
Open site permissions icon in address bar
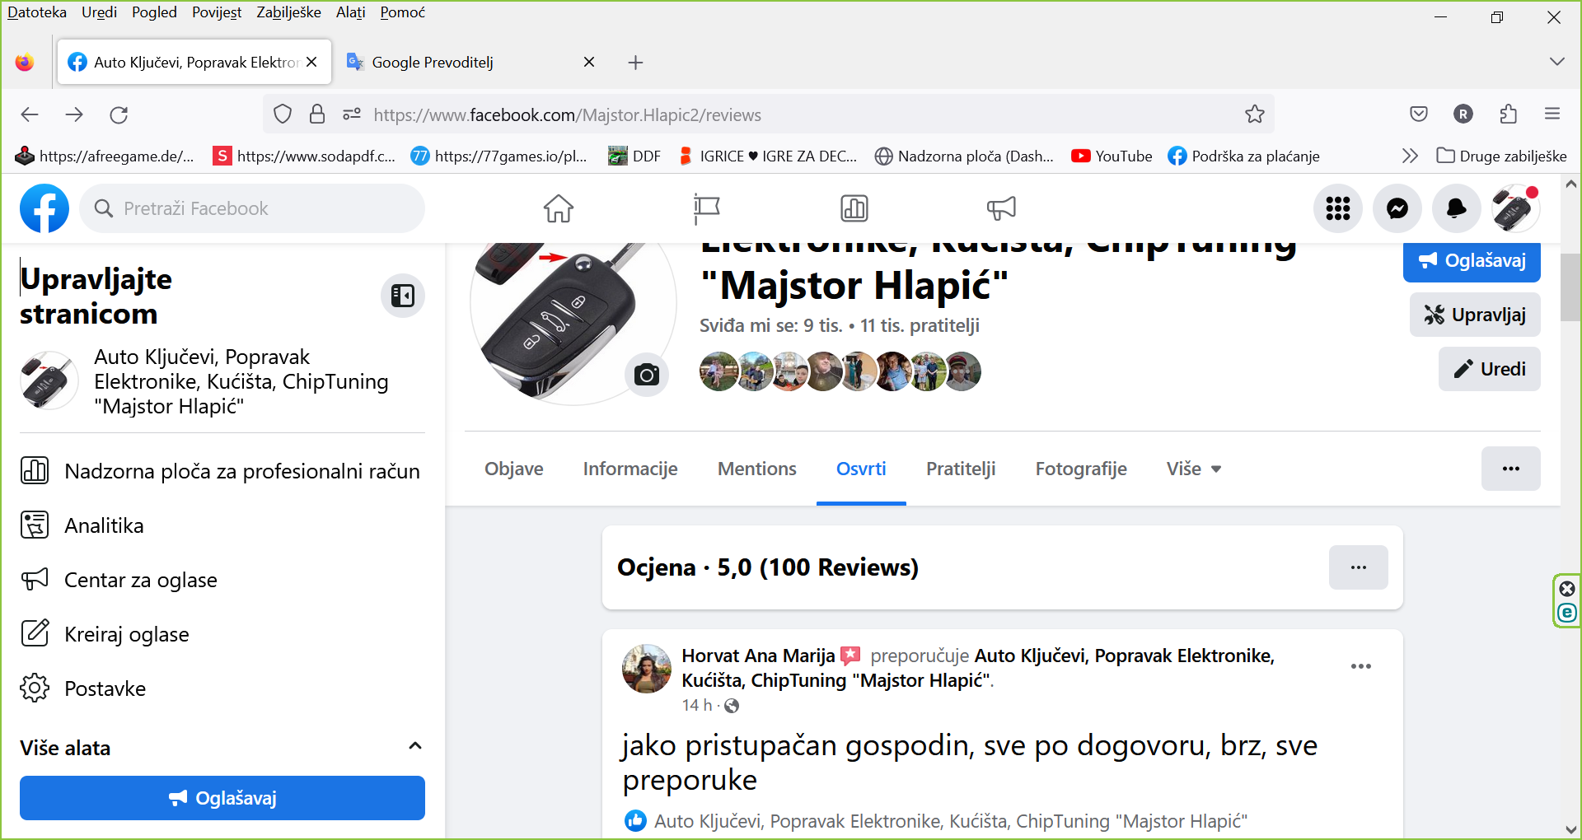(x=352, y=114)
